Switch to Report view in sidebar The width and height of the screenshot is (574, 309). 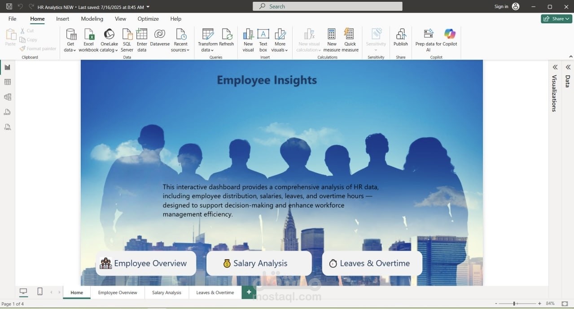(8, 67)
